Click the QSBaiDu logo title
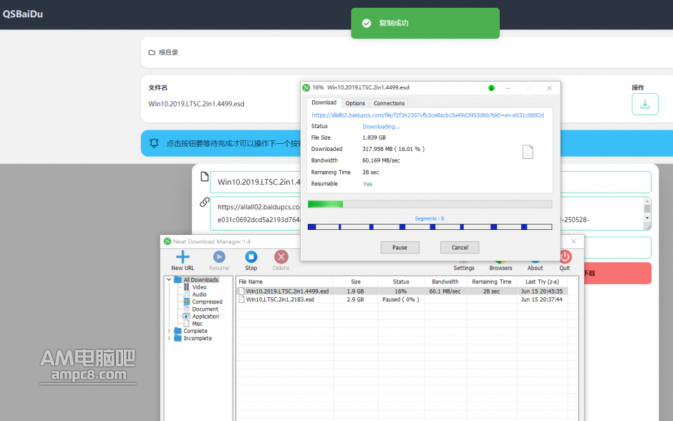 click(x=23, y=14)
